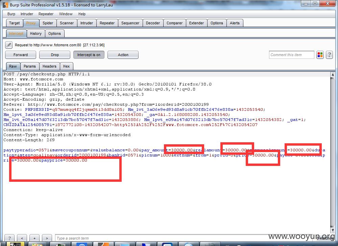Click the POST /pay/checkoutp.php request line
Screen dimensions: 338x246
click(x=47, y=74)
